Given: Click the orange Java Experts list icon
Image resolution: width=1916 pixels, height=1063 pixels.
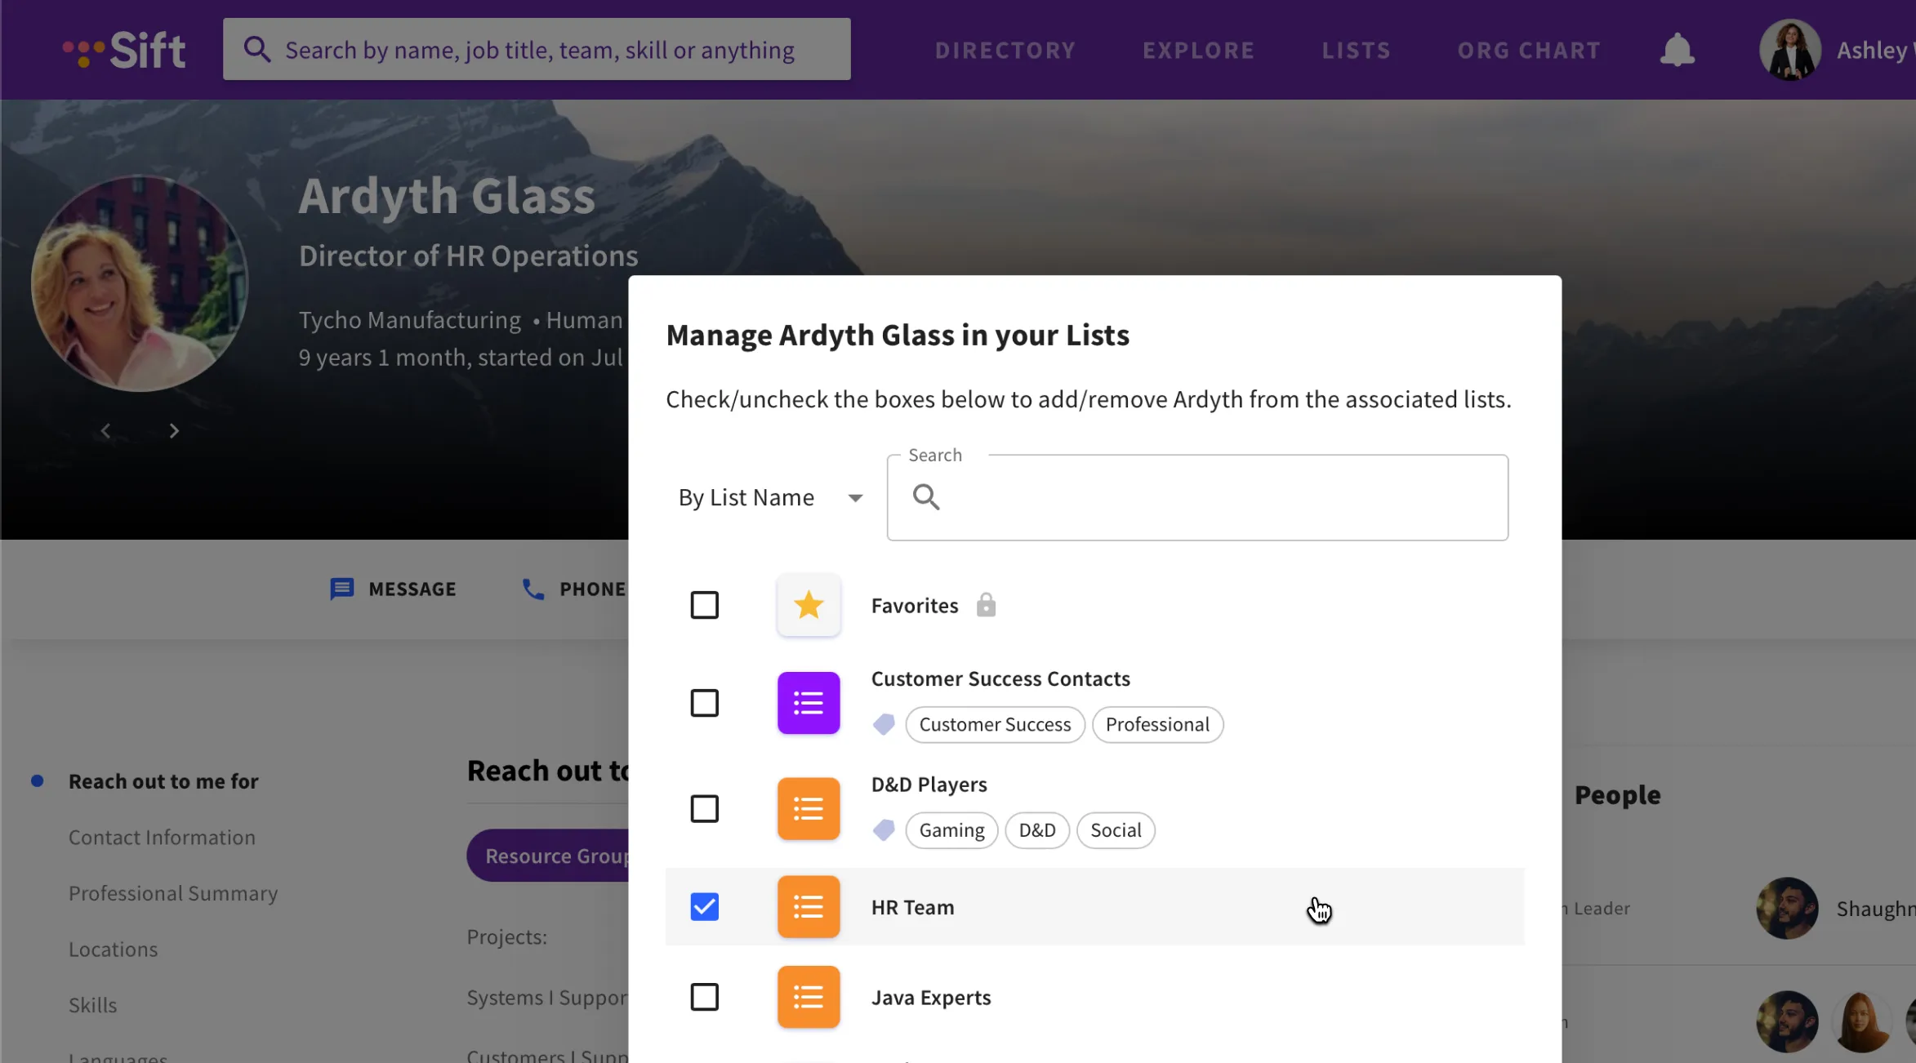Looking at the screenshot, I should [x=808, y=997].
